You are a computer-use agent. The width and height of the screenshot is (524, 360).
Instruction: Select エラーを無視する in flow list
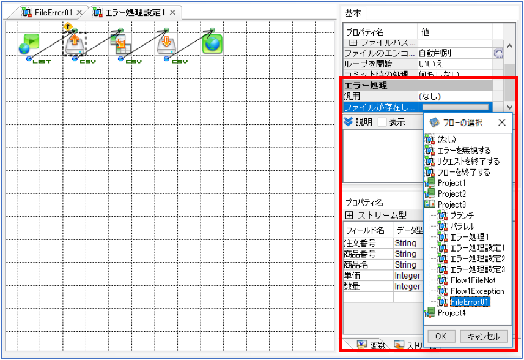[464, 150]
